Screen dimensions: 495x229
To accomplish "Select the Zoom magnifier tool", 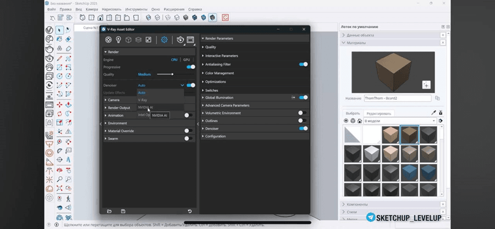I will coord(59,179).
